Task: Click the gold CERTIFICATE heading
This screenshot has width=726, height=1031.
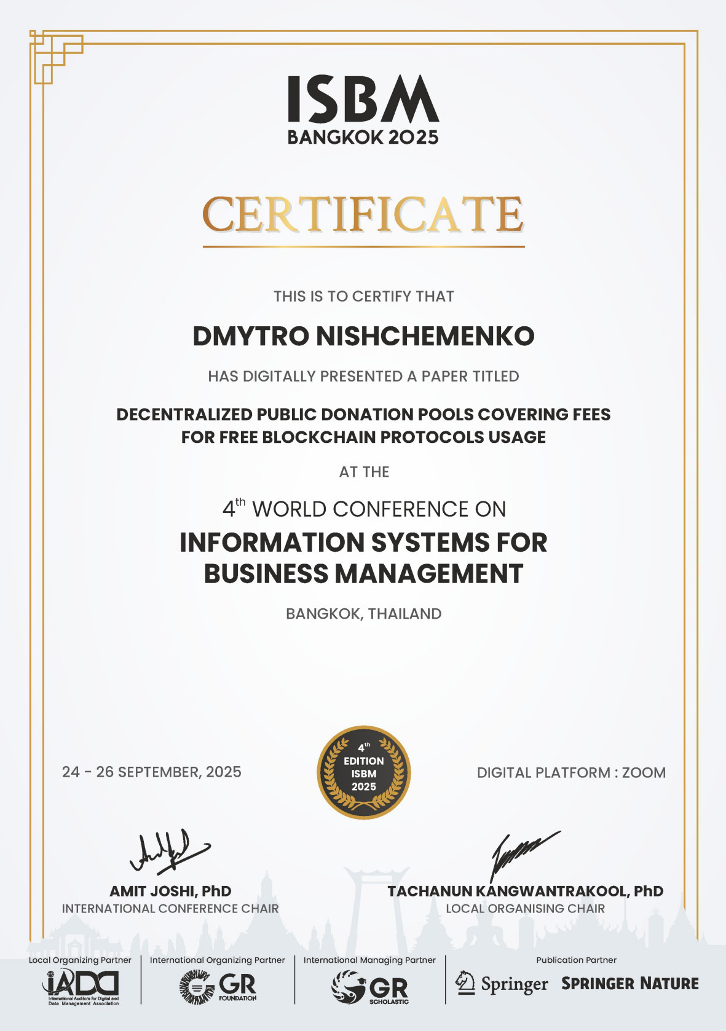Action: [363, 215]
